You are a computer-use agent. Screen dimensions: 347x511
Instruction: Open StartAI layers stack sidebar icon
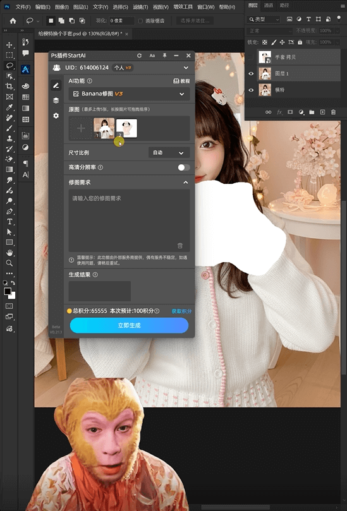pyautogui.click(x=56, y=100)
